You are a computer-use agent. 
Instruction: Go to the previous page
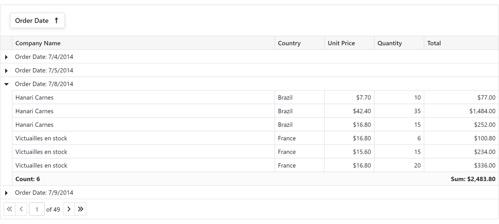[21, 209]
